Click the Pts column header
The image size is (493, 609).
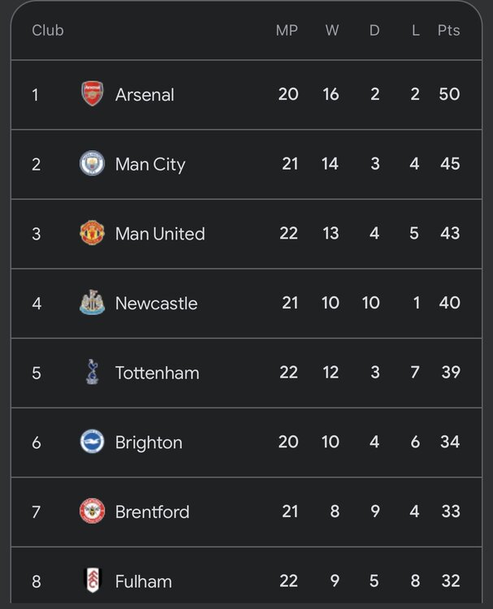click(x=448, y=31)
